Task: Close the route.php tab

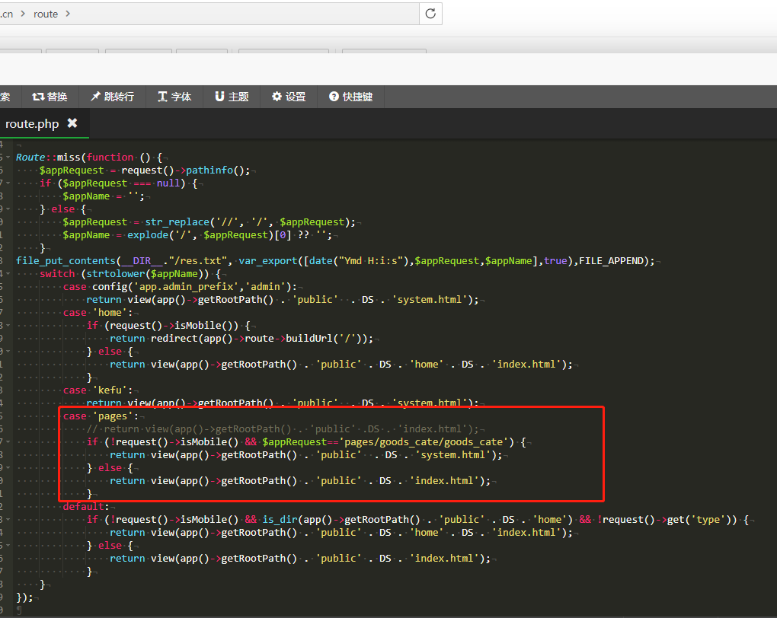Action: (x=72, y=123)
